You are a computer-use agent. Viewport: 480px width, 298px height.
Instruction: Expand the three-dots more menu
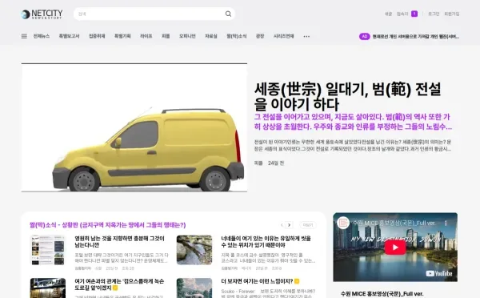[x=306, y=37]
